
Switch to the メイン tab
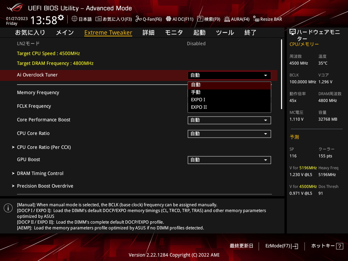pyautogui.click(x=65, y=33)
